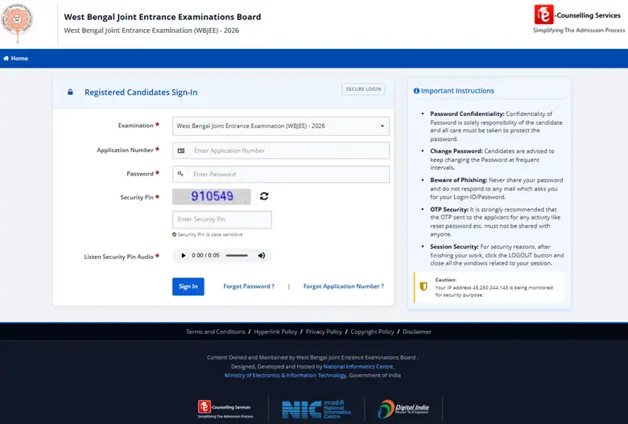Open Terms and Conditions footer link
Image resolution: width=628 pixels, height=424 pixels.
[x=216, y=331]
